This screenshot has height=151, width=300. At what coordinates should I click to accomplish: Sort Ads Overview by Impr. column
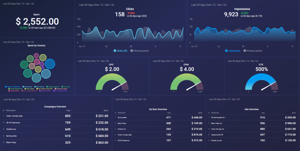point(263,113)
